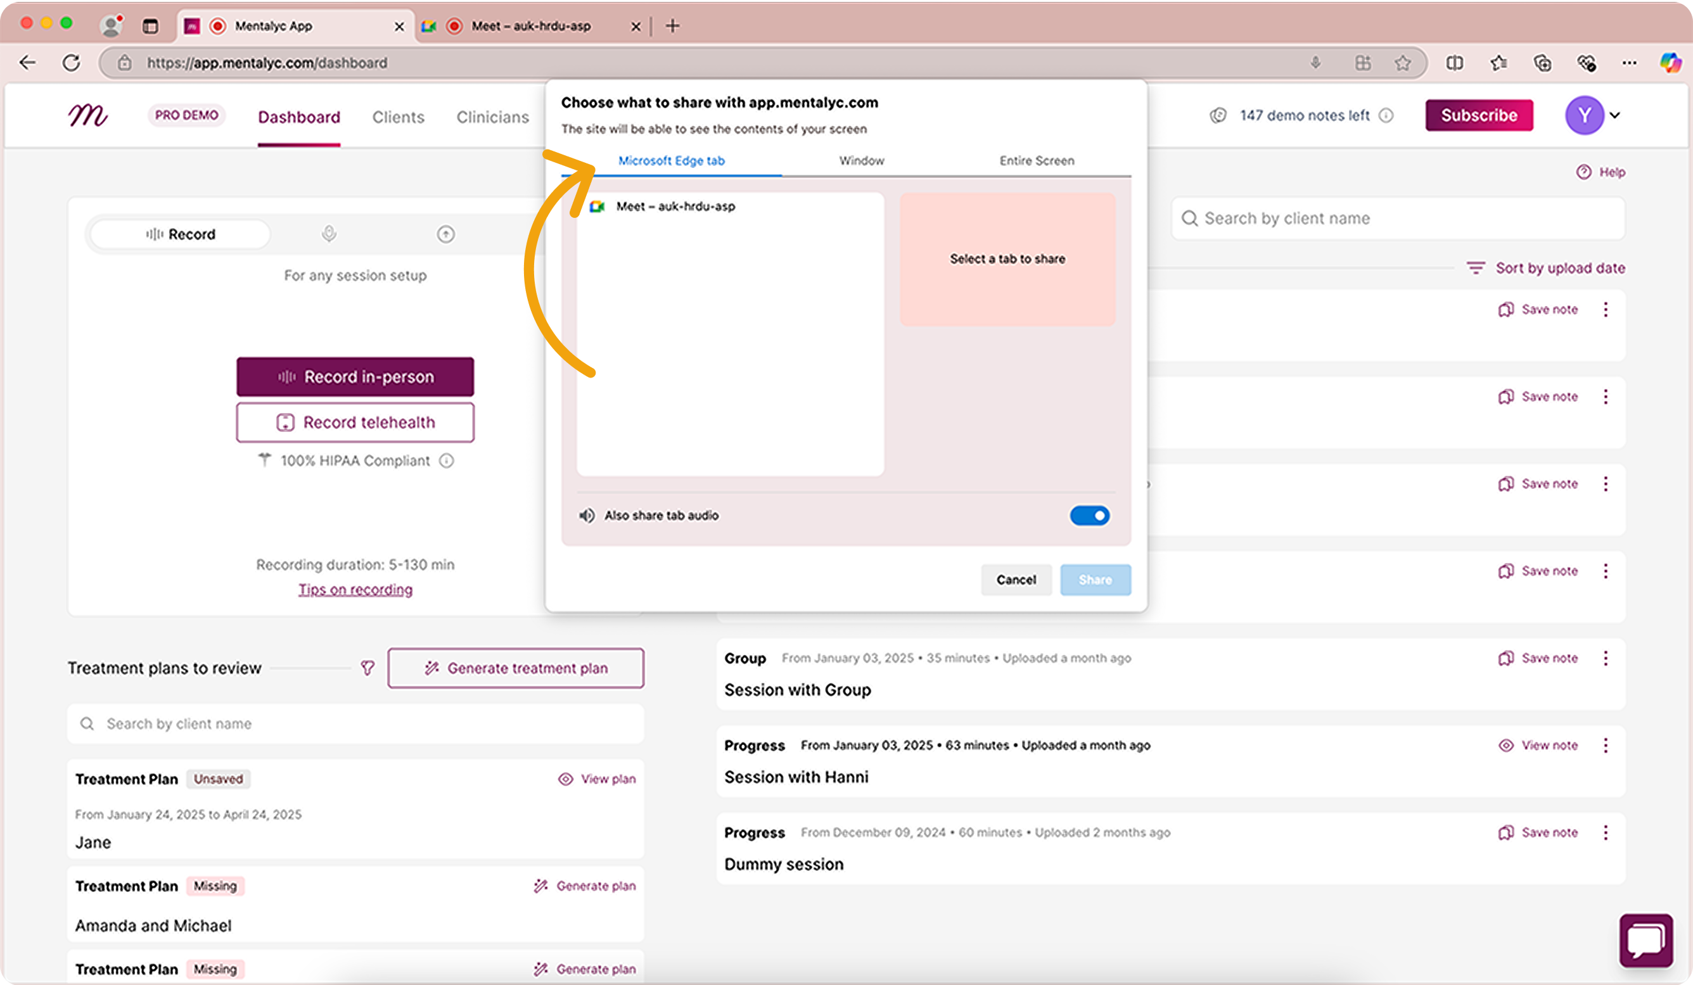
Task: Open a new tab with plus icon
Action: click(x=672, y=26)
